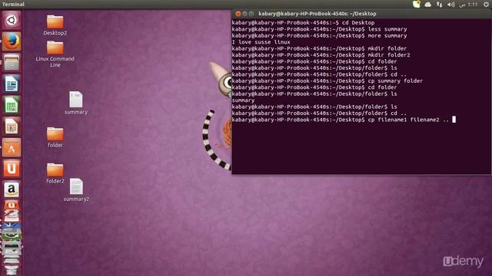Open the sound volume indicator
Viewport: 492px width, 276px height.
click(x=451, y=5)
